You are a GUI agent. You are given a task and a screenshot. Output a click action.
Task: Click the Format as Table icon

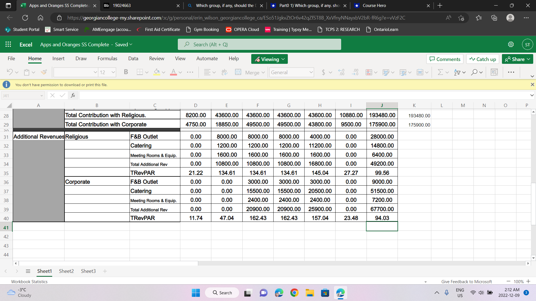click(386, 72)
